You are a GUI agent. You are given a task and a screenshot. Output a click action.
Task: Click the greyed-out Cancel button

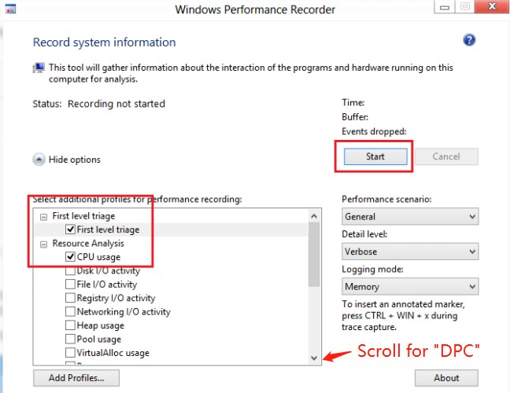coord(446,156)
